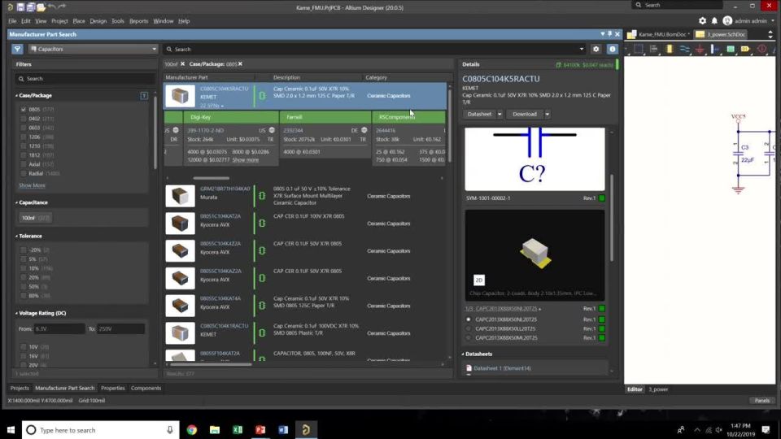Open a document via folder icon
The height and width of the screenshot is (439, 781).
click(x=41, y=7)
